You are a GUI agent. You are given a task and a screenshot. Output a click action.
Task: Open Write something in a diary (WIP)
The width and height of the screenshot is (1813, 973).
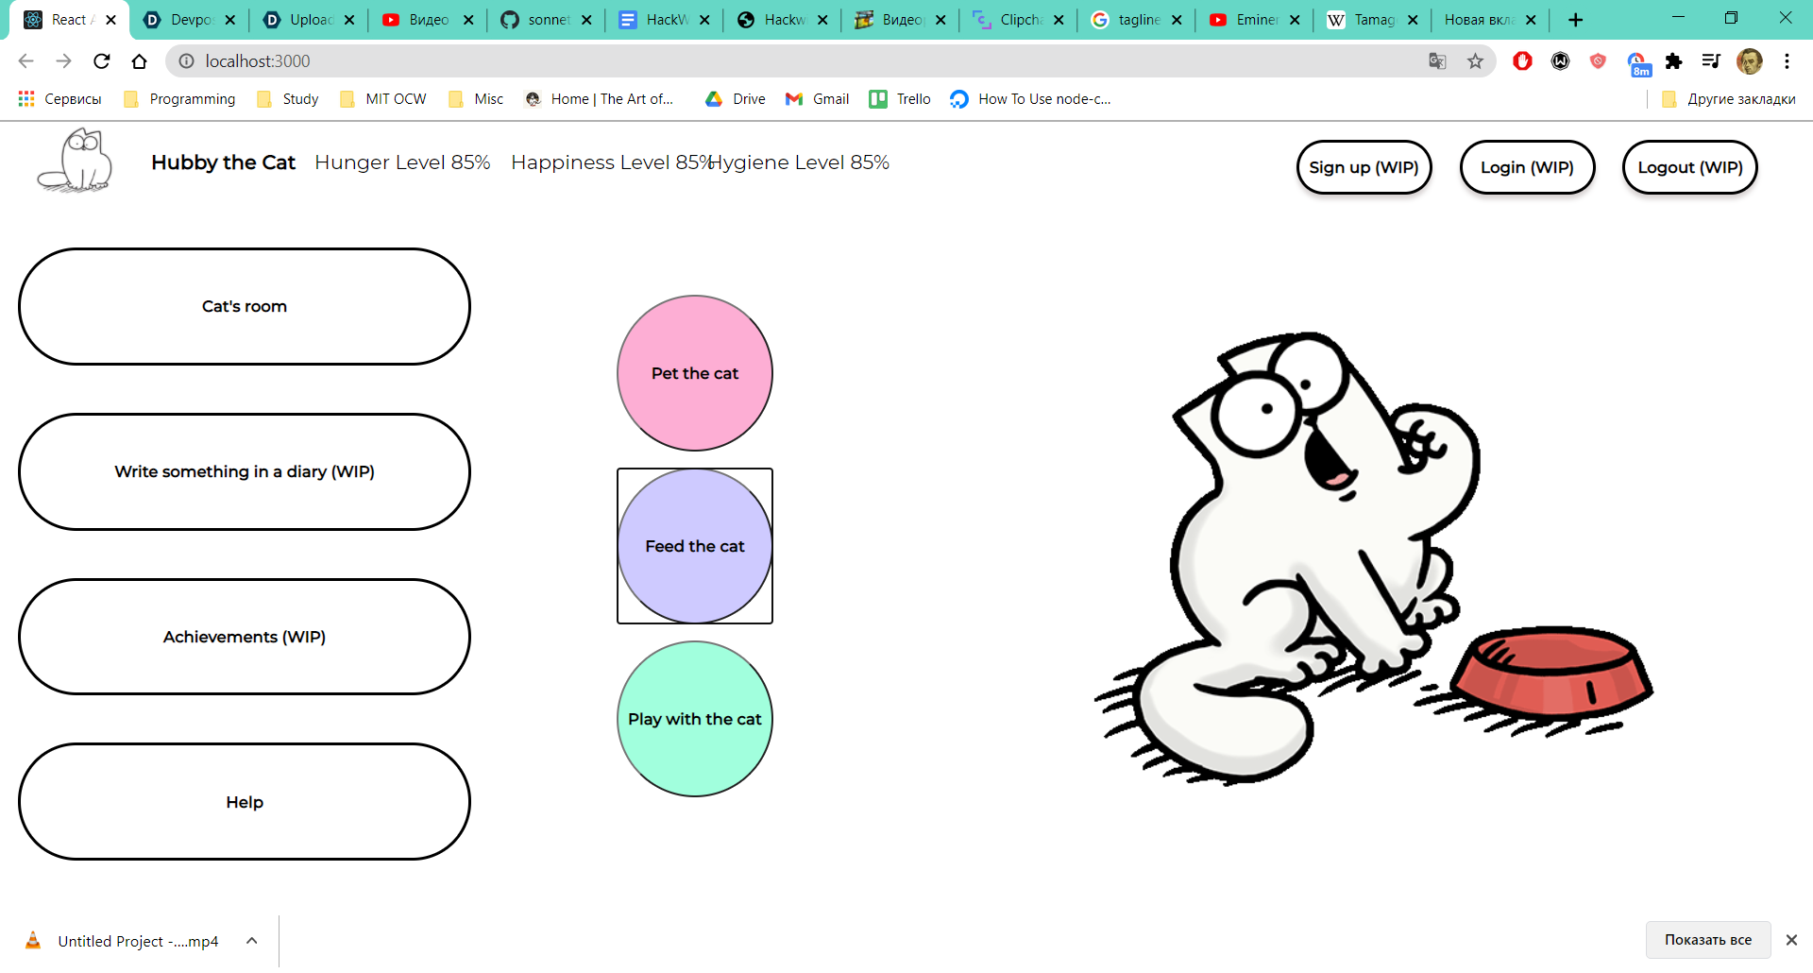click(245, 471)
